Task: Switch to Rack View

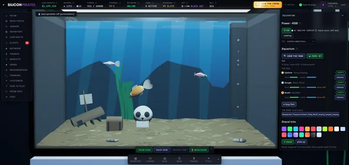Action: [x=162, y=150]
